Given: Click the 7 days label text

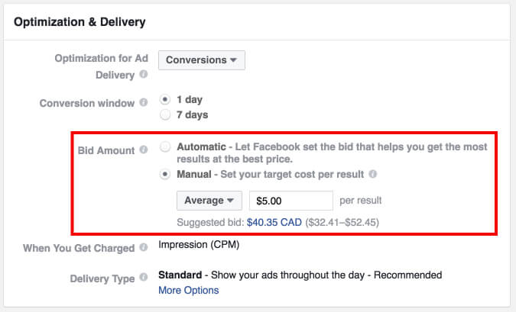Looking at the screenshot, I should coord(193,115).
